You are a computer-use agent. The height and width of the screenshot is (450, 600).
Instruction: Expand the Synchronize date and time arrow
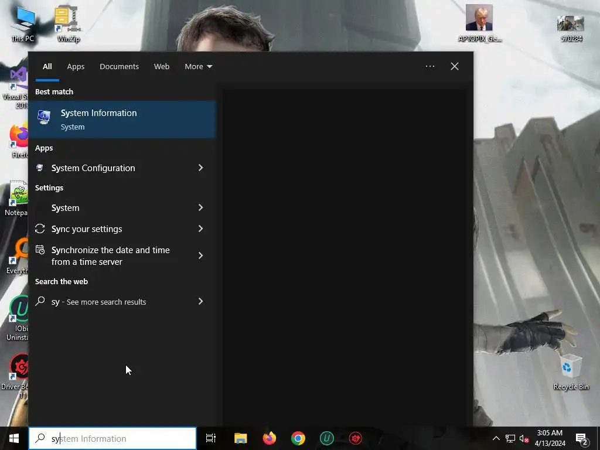coord(200,255)
